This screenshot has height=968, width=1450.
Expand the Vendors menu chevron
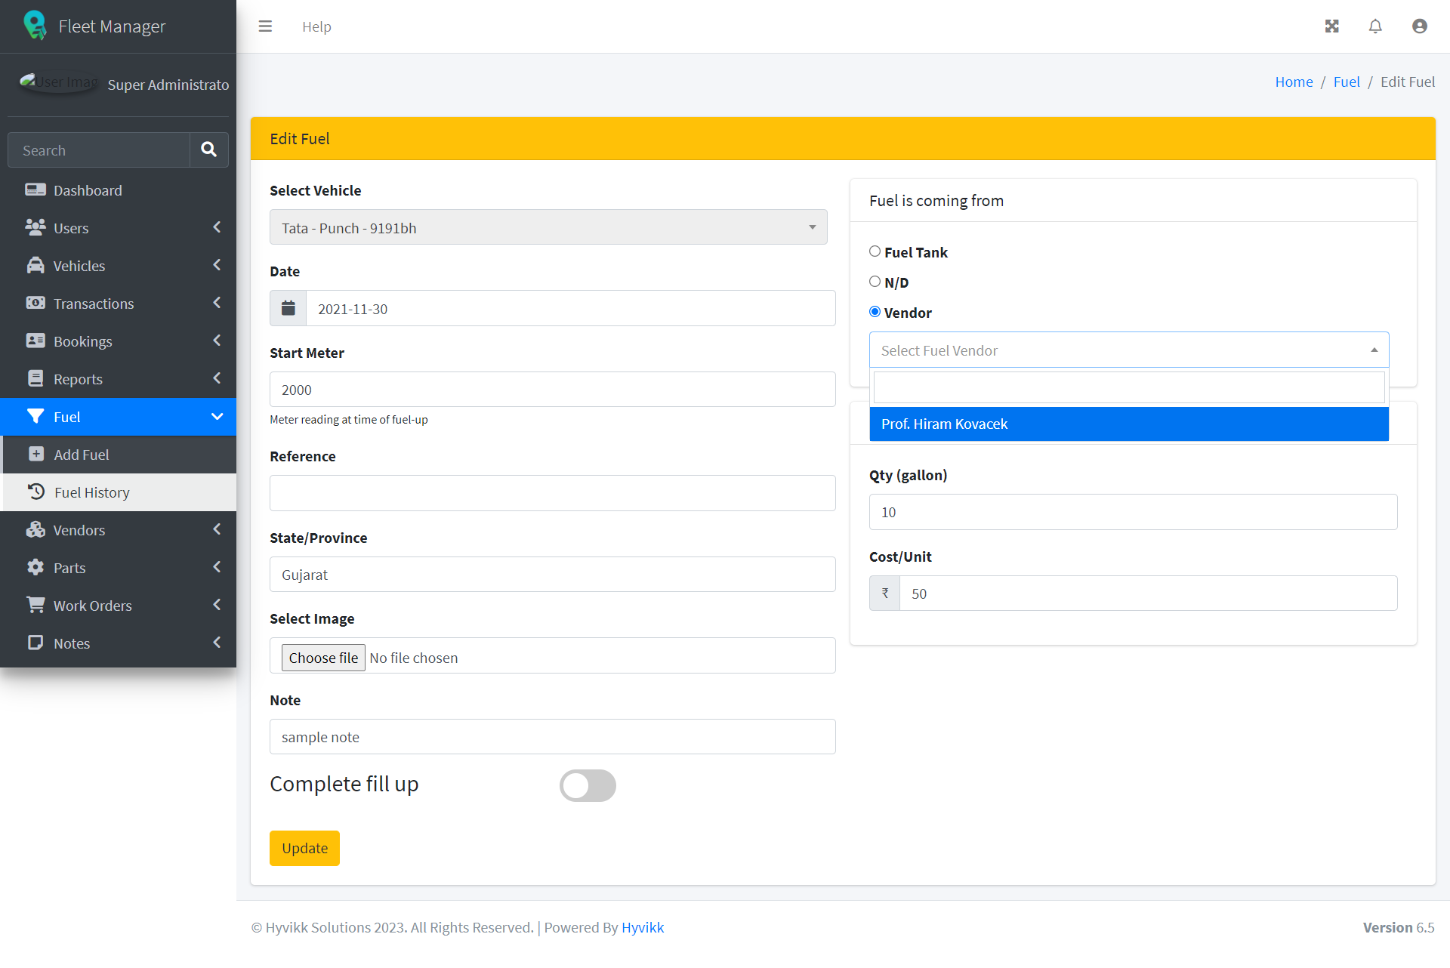(x=217, y=529)
